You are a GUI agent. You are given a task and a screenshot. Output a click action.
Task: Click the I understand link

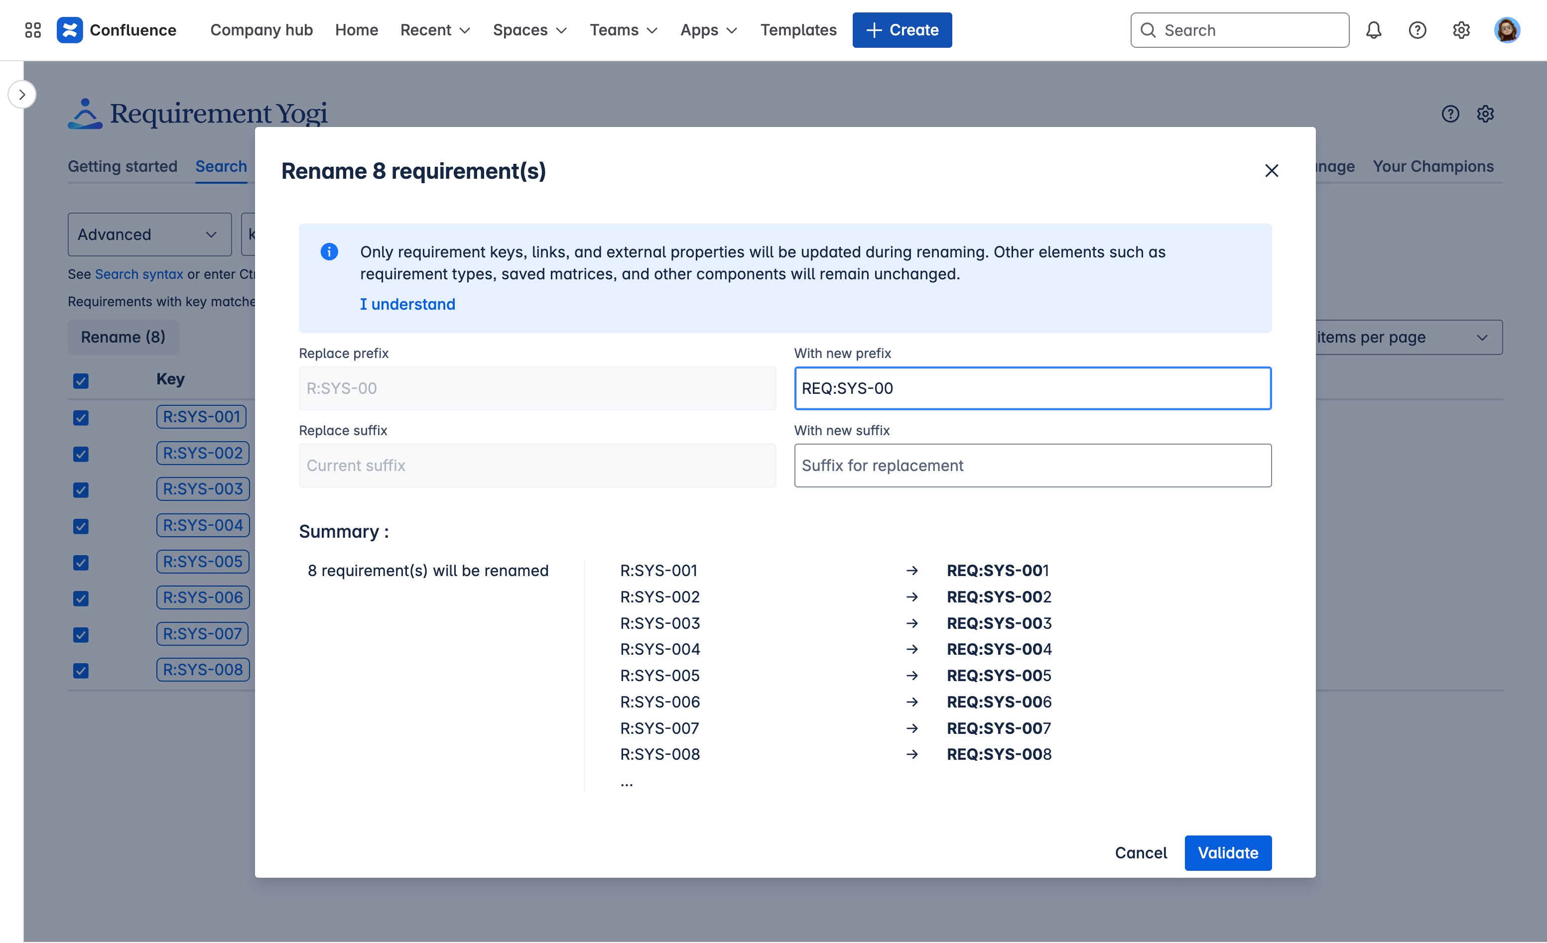coord(407,304)
